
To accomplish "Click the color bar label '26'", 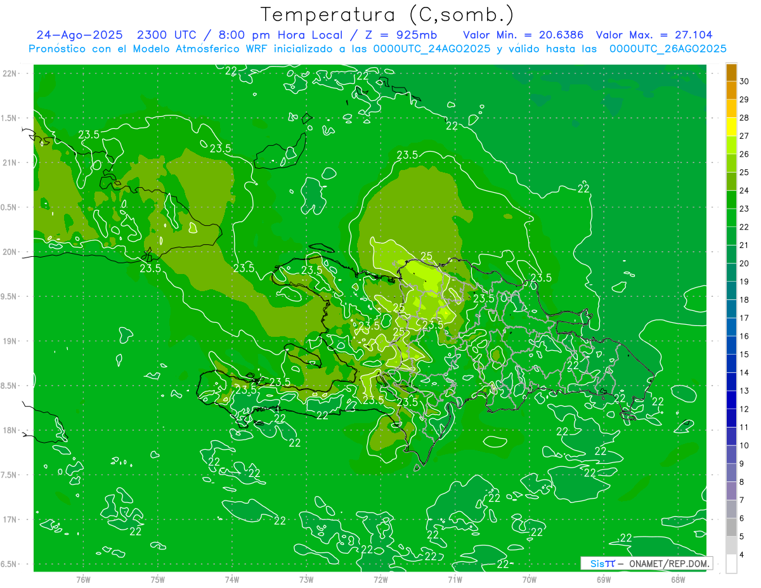I will 745,154.
